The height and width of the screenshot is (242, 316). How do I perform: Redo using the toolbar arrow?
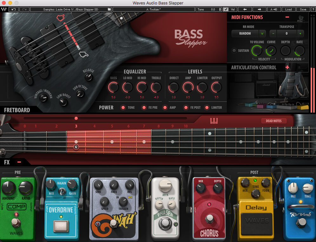point(24,9)
